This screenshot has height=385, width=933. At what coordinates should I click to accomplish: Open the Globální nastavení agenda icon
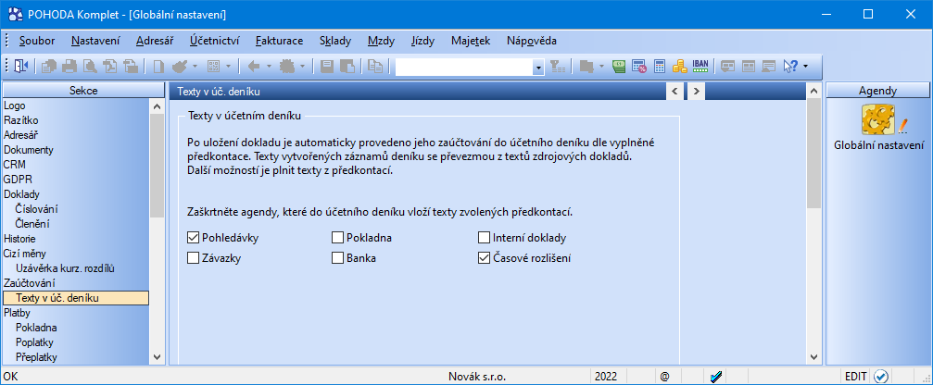[x=878, y=118]
